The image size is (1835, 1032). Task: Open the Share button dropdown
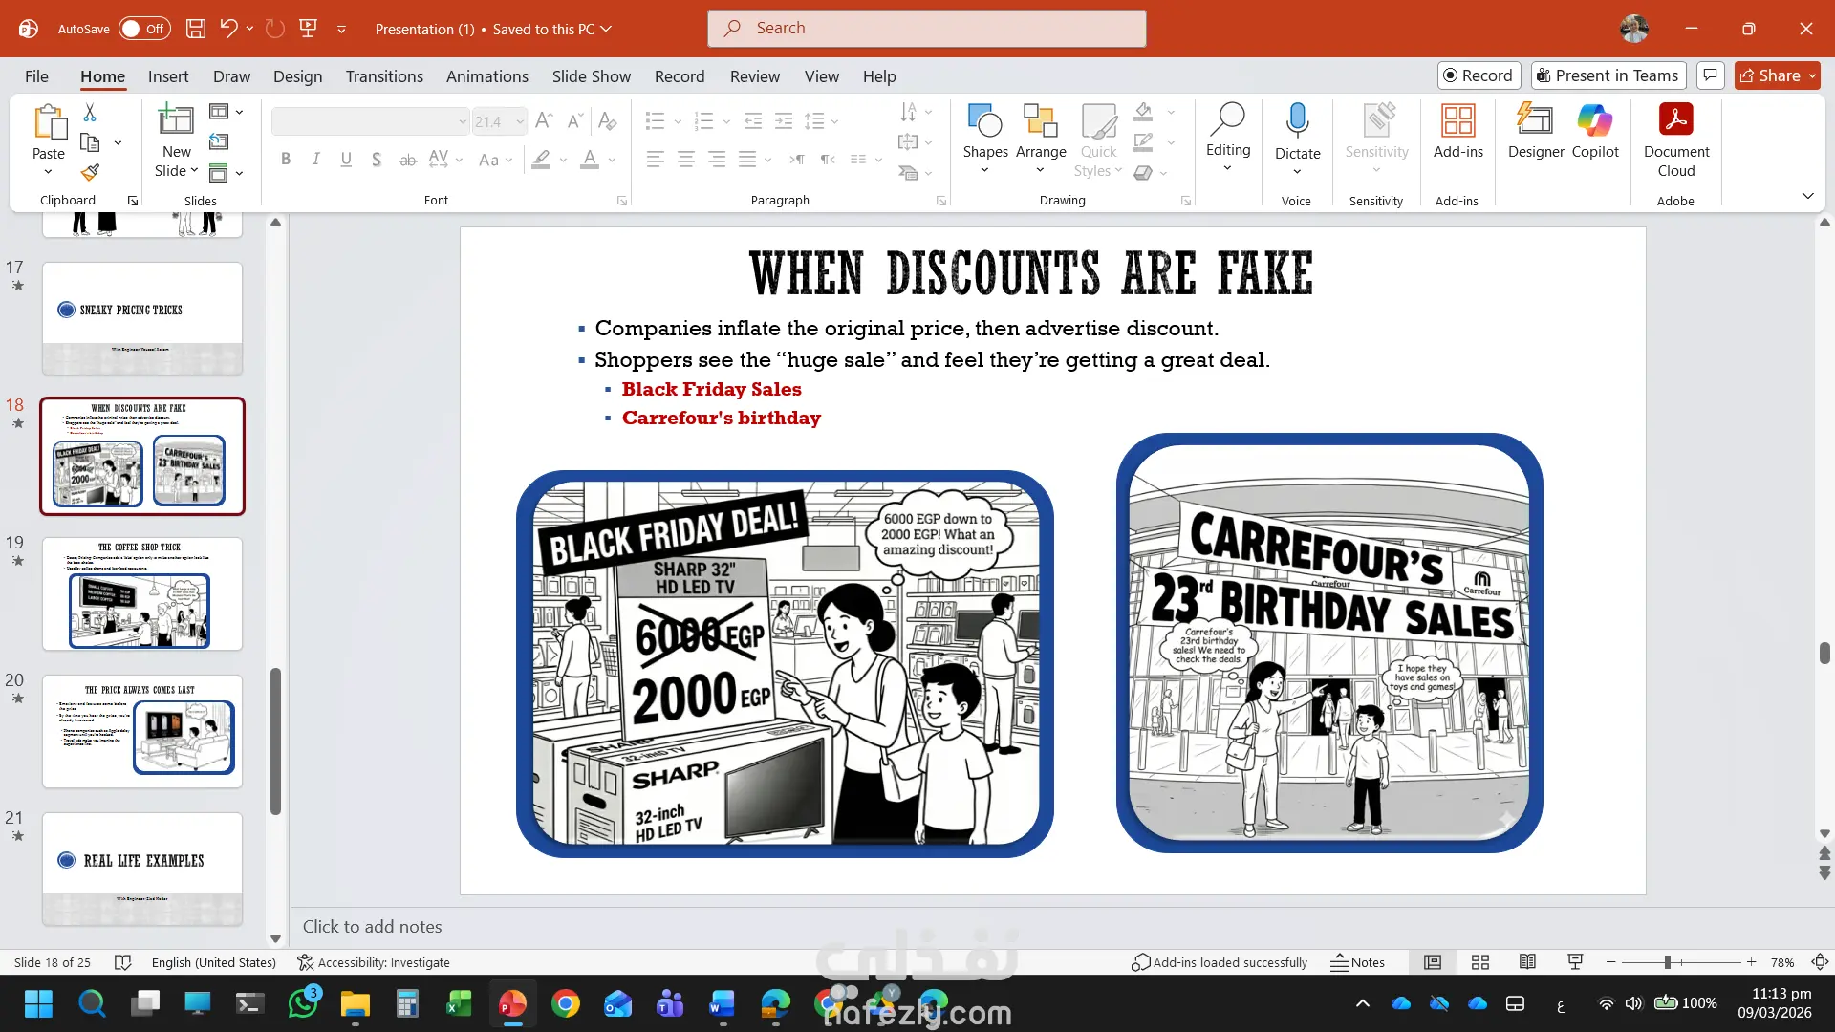pyautogui.click(x=1812, y=75)
